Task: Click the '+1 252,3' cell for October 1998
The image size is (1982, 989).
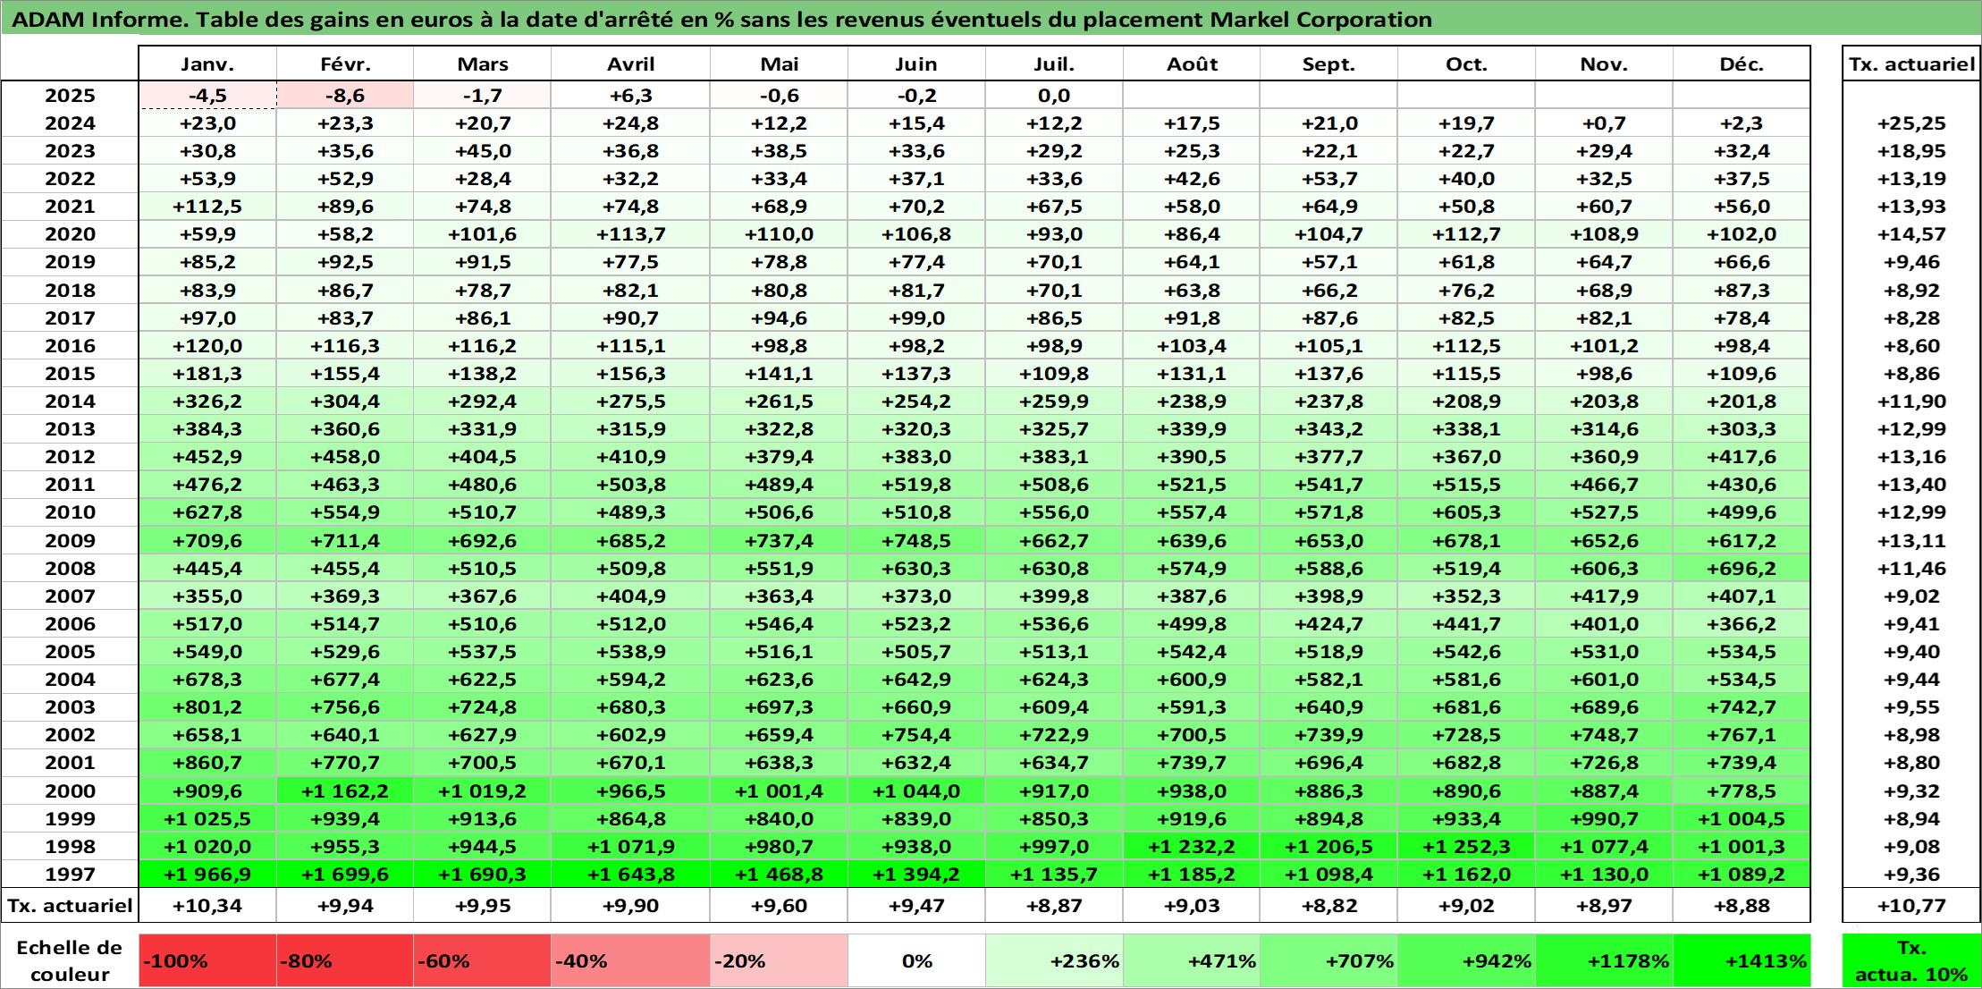Action: 1466,846
